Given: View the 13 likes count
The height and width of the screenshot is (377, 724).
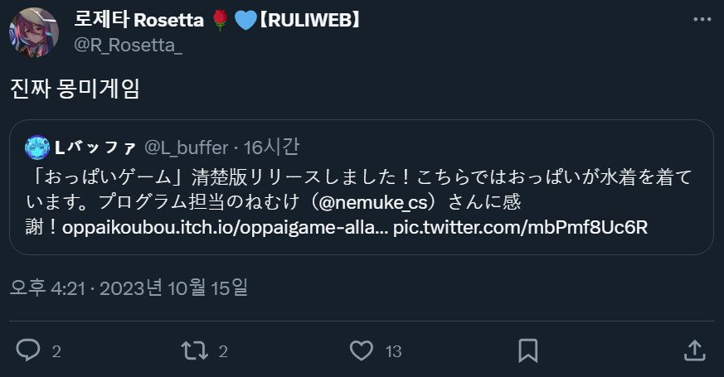Looking at the screenshot, I should pos(393,351).
